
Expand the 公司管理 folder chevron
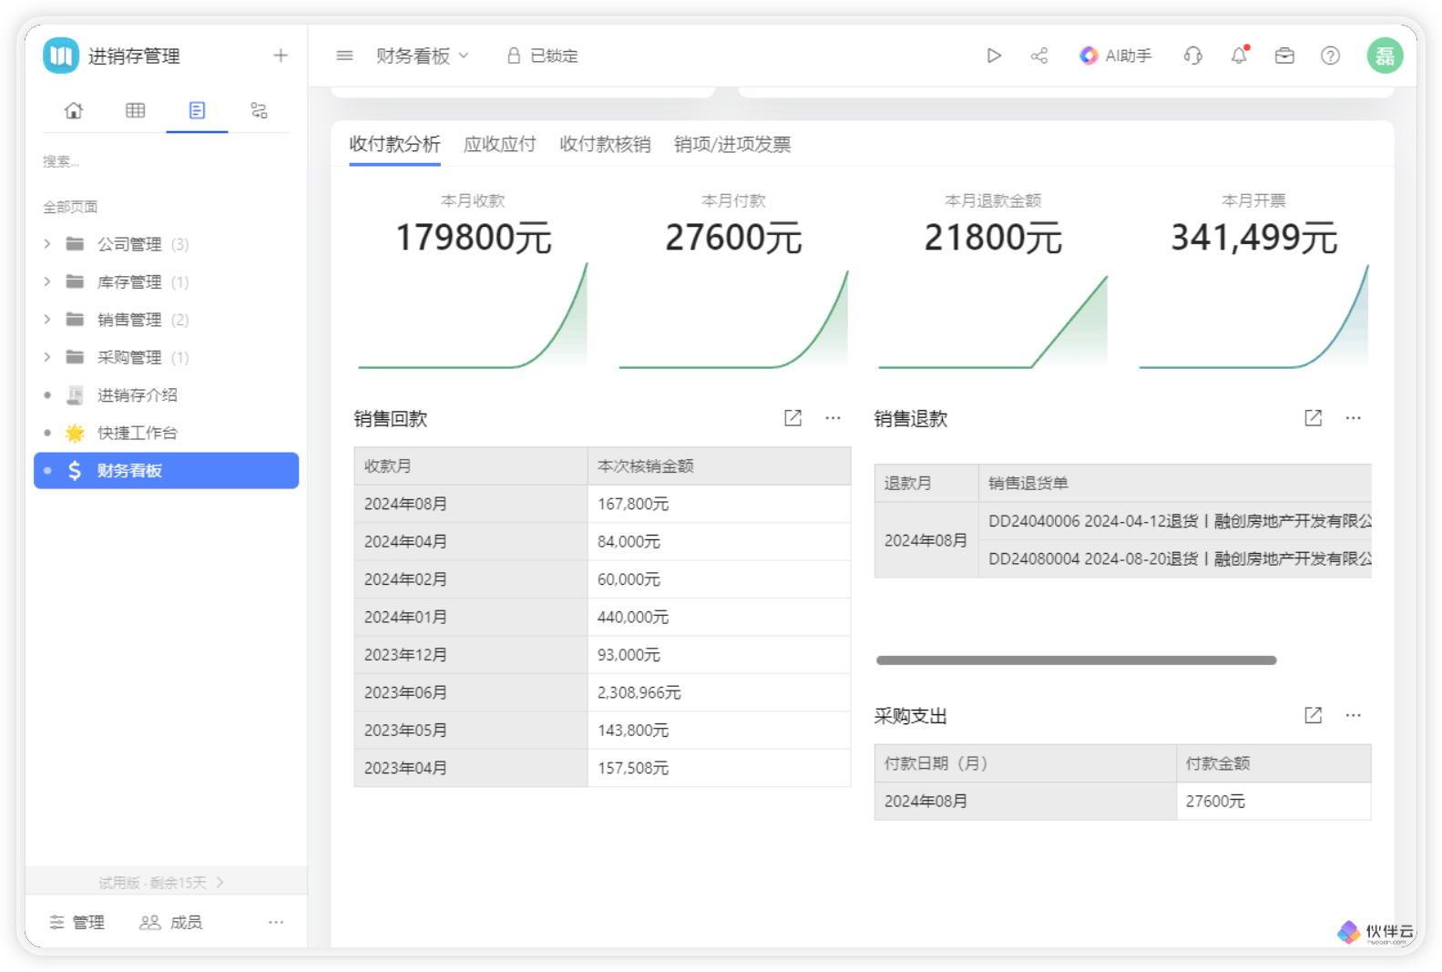47,243
